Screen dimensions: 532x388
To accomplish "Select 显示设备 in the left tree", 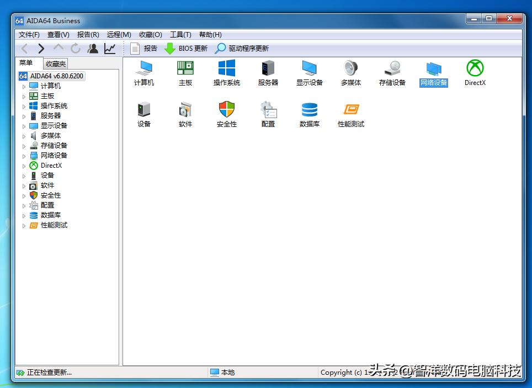I will [x=54, y=126].
